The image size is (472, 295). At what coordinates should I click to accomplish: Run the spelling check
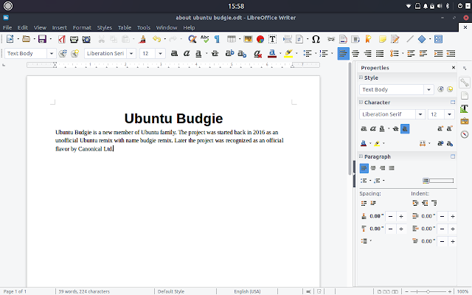[x=205, y=39]
